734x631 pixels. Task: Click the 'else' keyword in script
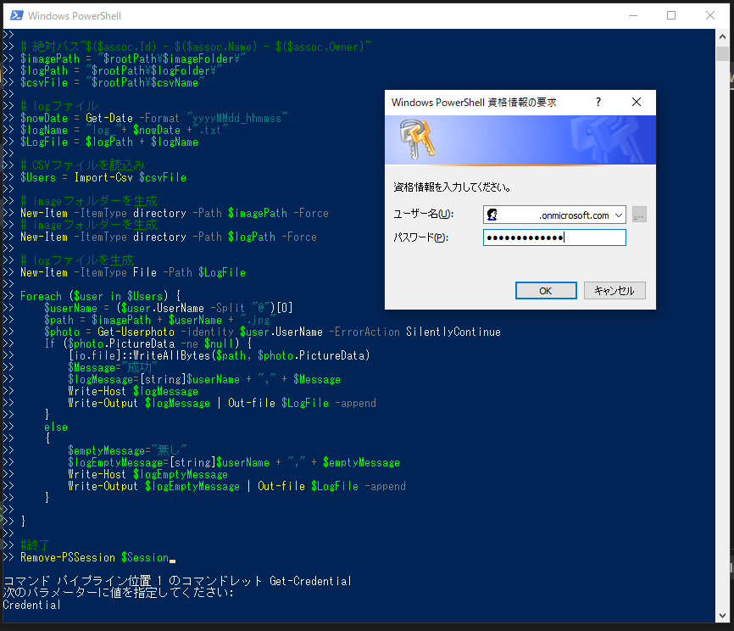coord(56,427)
